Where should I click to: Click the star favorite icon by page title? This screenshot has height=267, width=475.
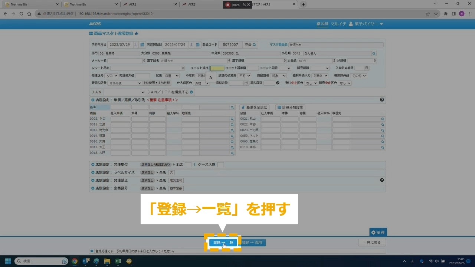click(137, 33)
